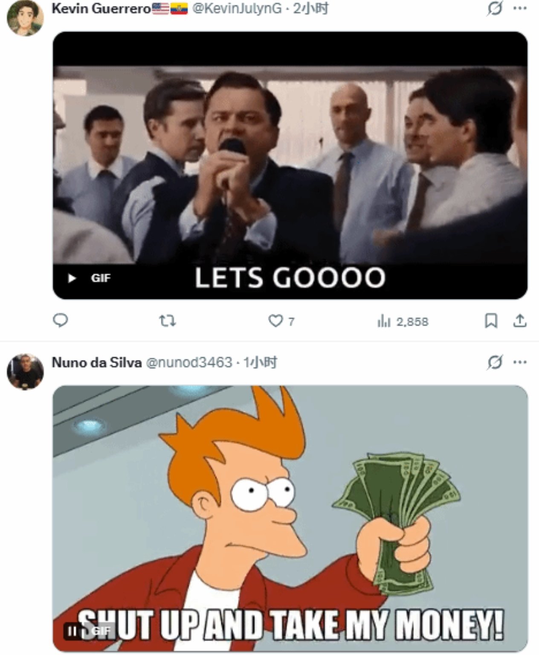Open more options for Kevin Guerrero's tweet

(x=520, y=8)
